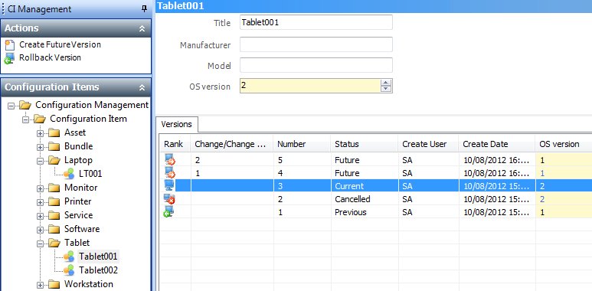Select the Tablet002 tree item label
This screenshot has width=592, height=291.
pyautogui.click(x=98, y=270)
